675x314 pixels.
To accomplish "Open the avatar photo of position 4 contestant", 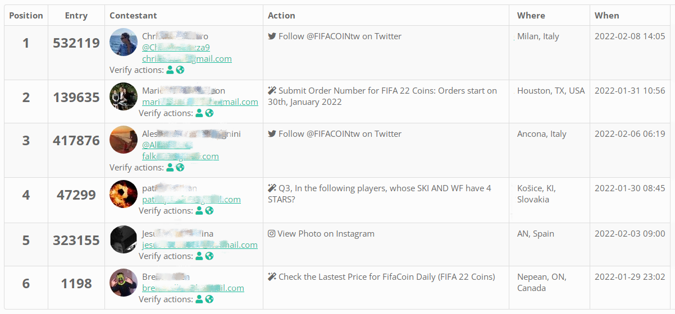I will tap(124, 194).
